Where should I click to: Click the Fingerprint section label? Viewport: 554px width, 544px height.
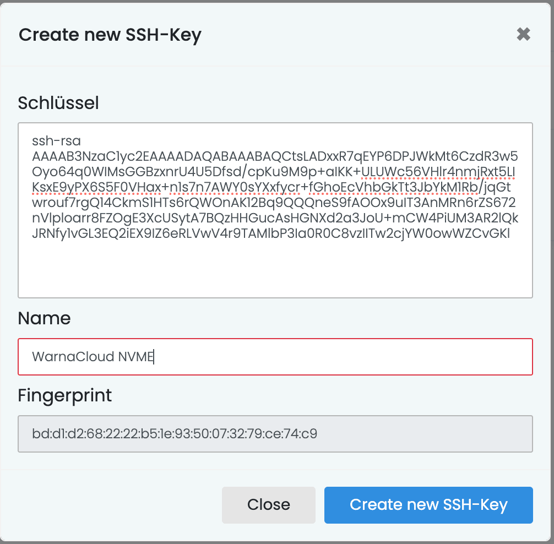click(x=65, y=395)
